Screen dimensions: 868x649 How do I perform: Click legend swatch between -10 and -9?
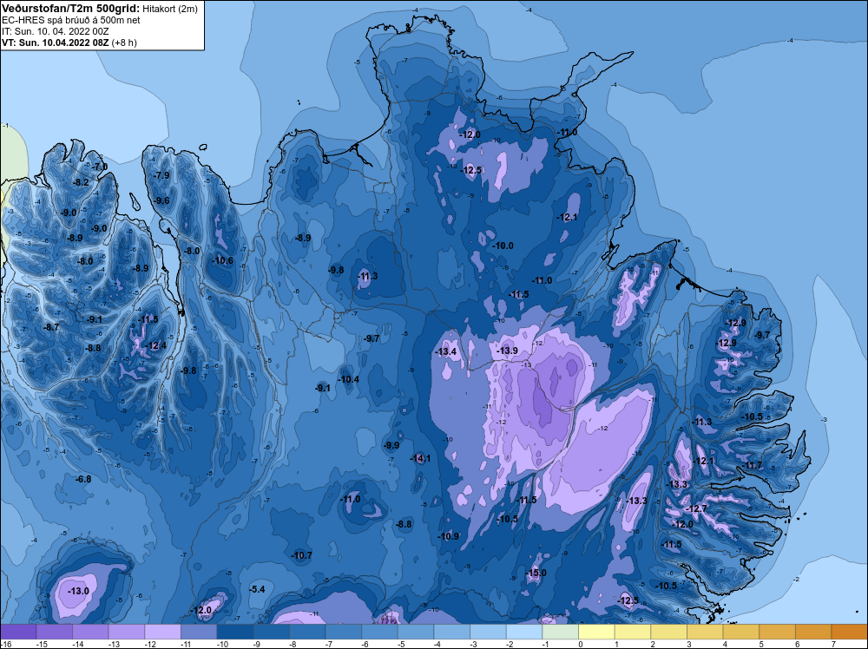pos(234,632)
